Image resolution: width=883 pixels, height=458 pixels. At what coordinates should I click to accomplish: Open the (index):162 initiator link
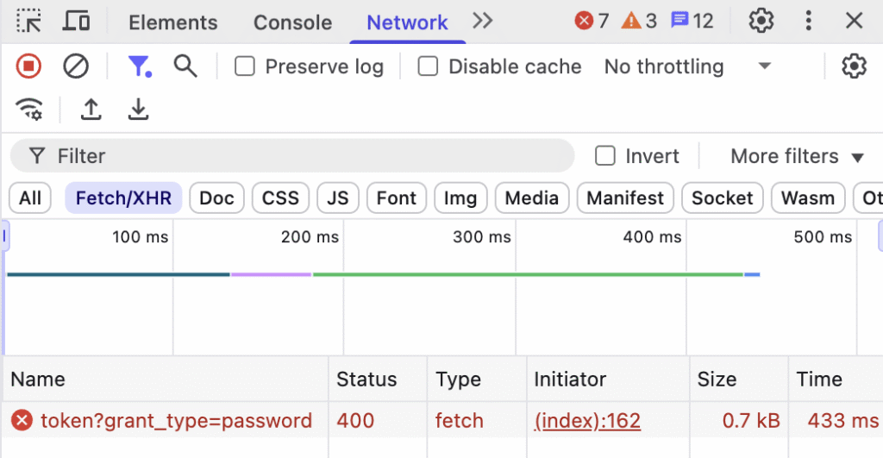(x=586, y=421)
